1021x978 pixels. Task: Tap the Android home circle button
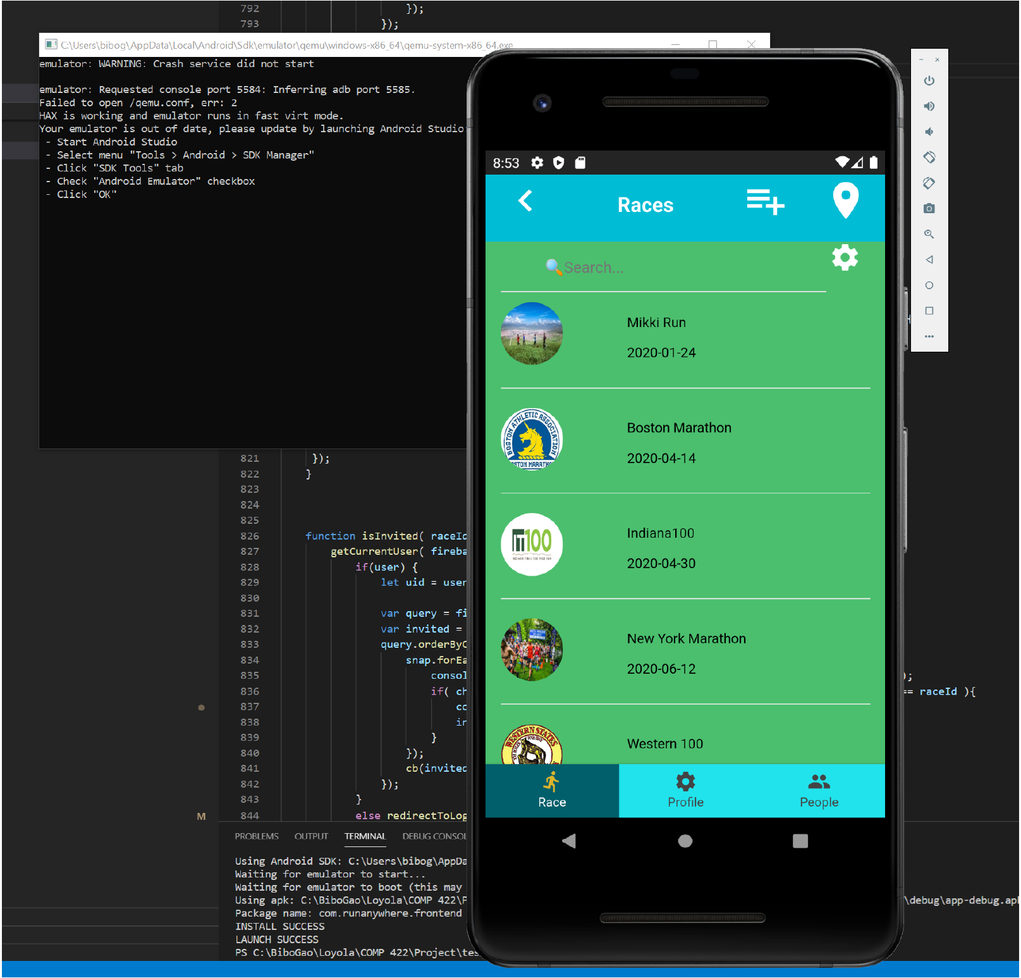click(685, 841)
